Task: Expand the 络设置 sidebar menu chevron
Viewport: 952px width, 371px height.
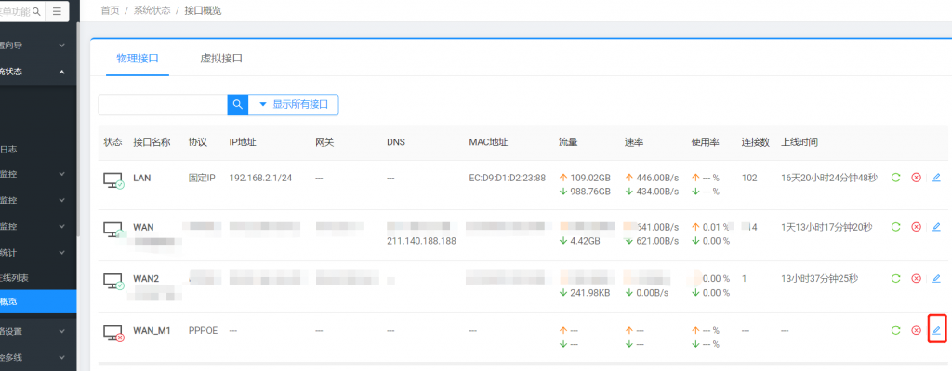Action: 62,332
